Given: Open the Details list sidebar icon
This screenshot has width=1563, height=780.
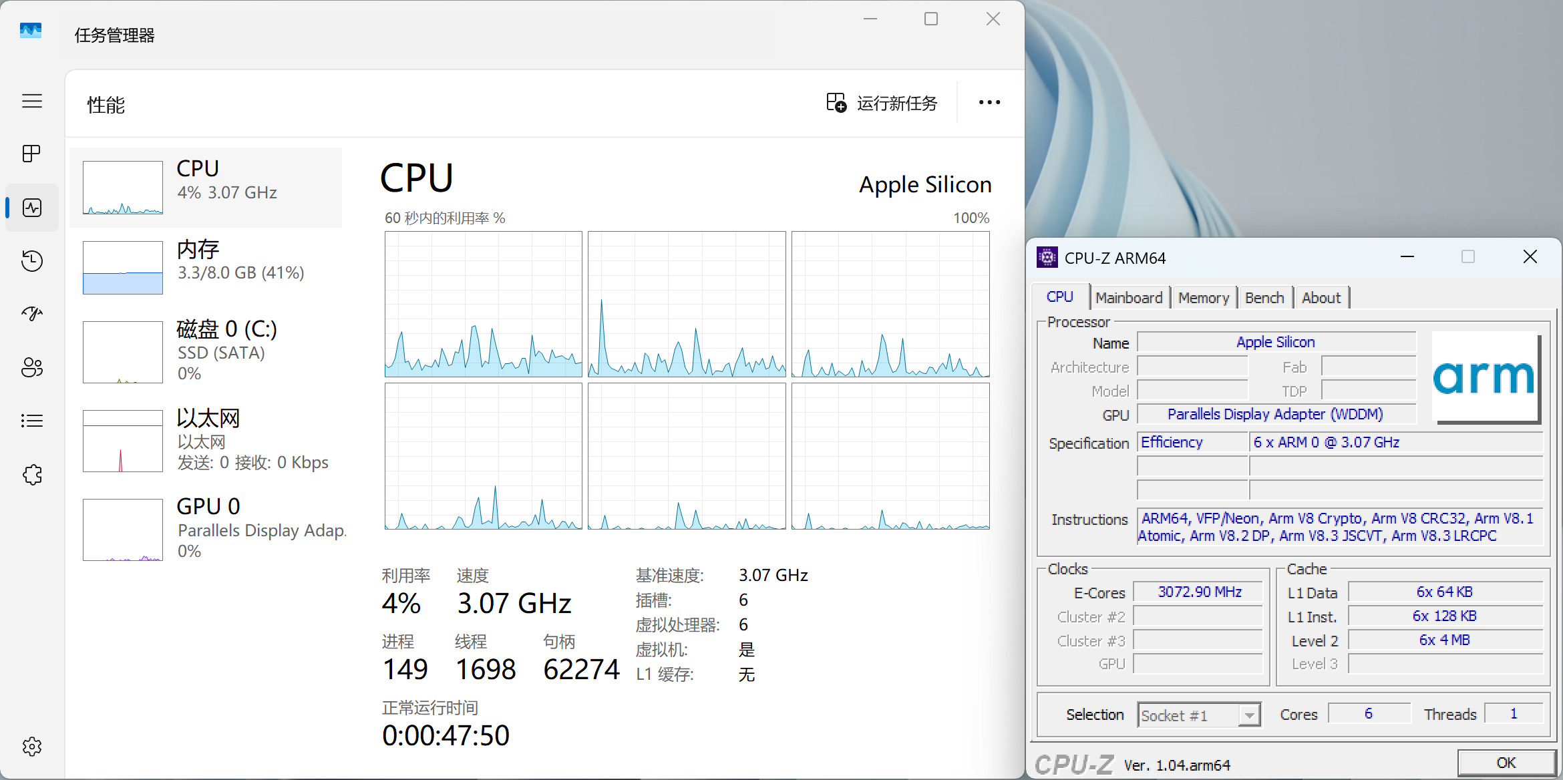Looking at the screenshot, I should 32,421.
